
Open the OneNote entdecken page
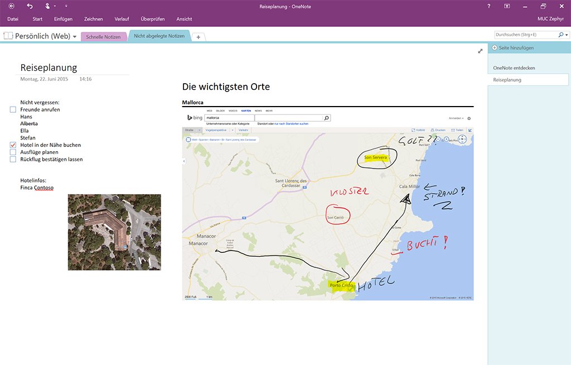click(514, 68)
